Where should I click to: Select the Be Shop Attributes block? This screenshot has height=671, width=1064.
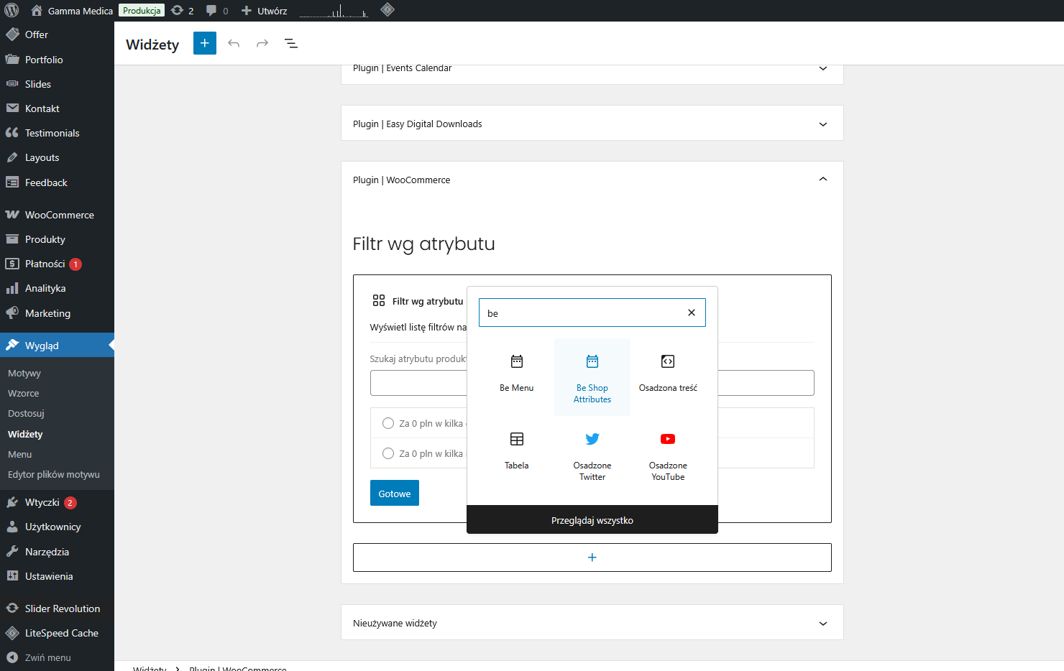point(592,376)
